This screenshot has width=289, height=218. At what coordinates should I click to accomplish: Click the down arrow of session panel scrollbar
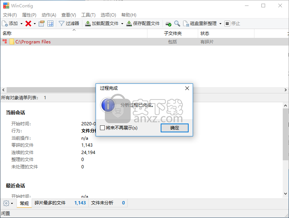click(x=285, y=194)
